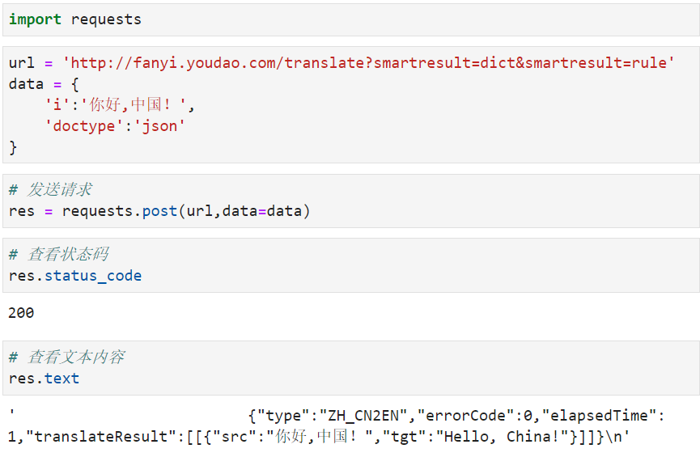Click the res.status_code line

(x=75, y=276)
